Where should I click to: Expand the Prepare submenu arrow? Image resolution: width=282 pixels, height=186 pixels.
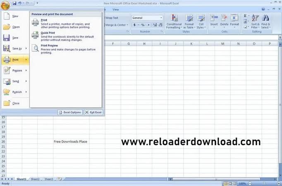point(26,70)
